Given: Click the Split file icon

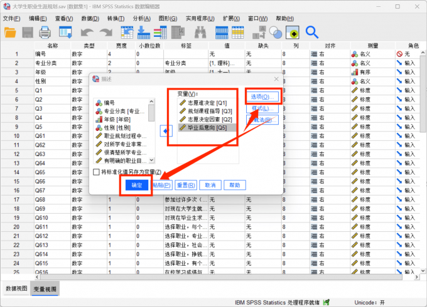Looking at the screenshot, I should pos(259,33).
